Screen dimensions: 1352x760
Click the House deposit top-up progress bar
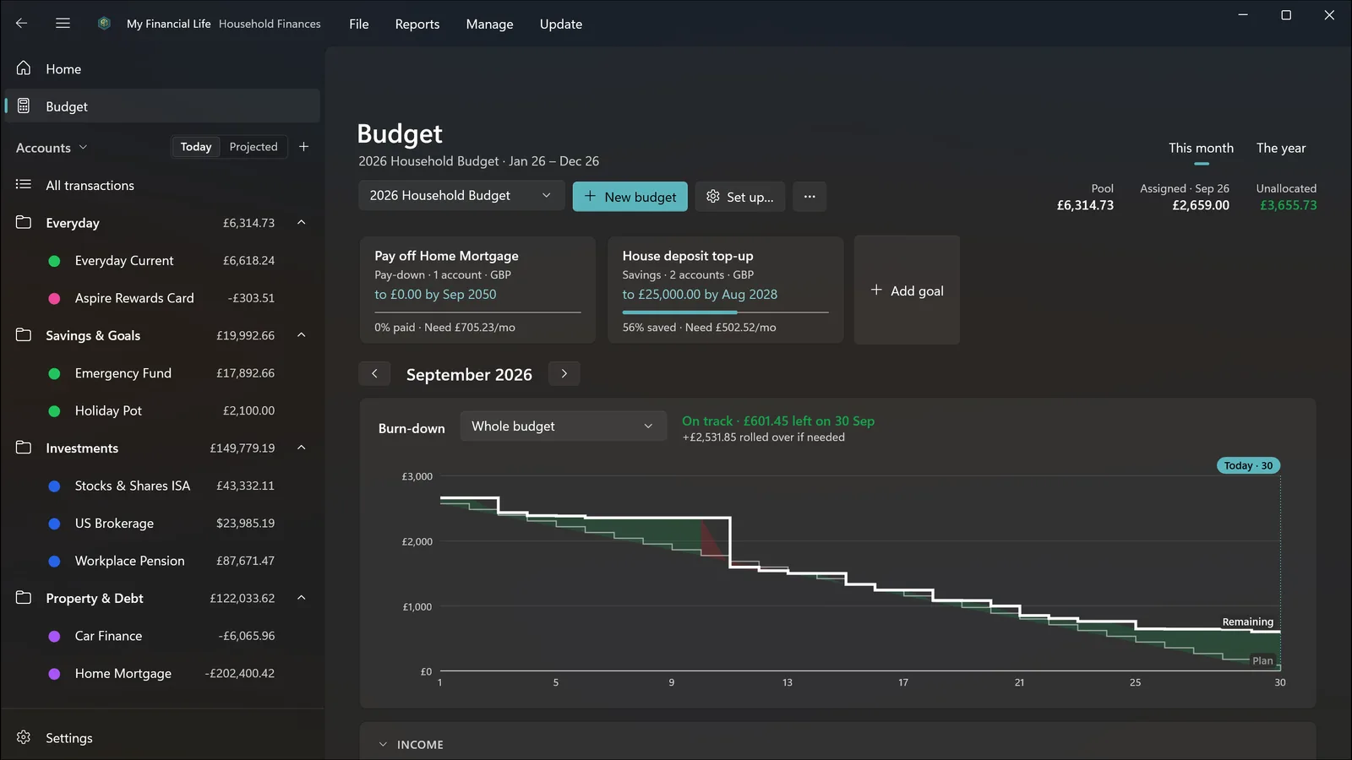point(726,312)
